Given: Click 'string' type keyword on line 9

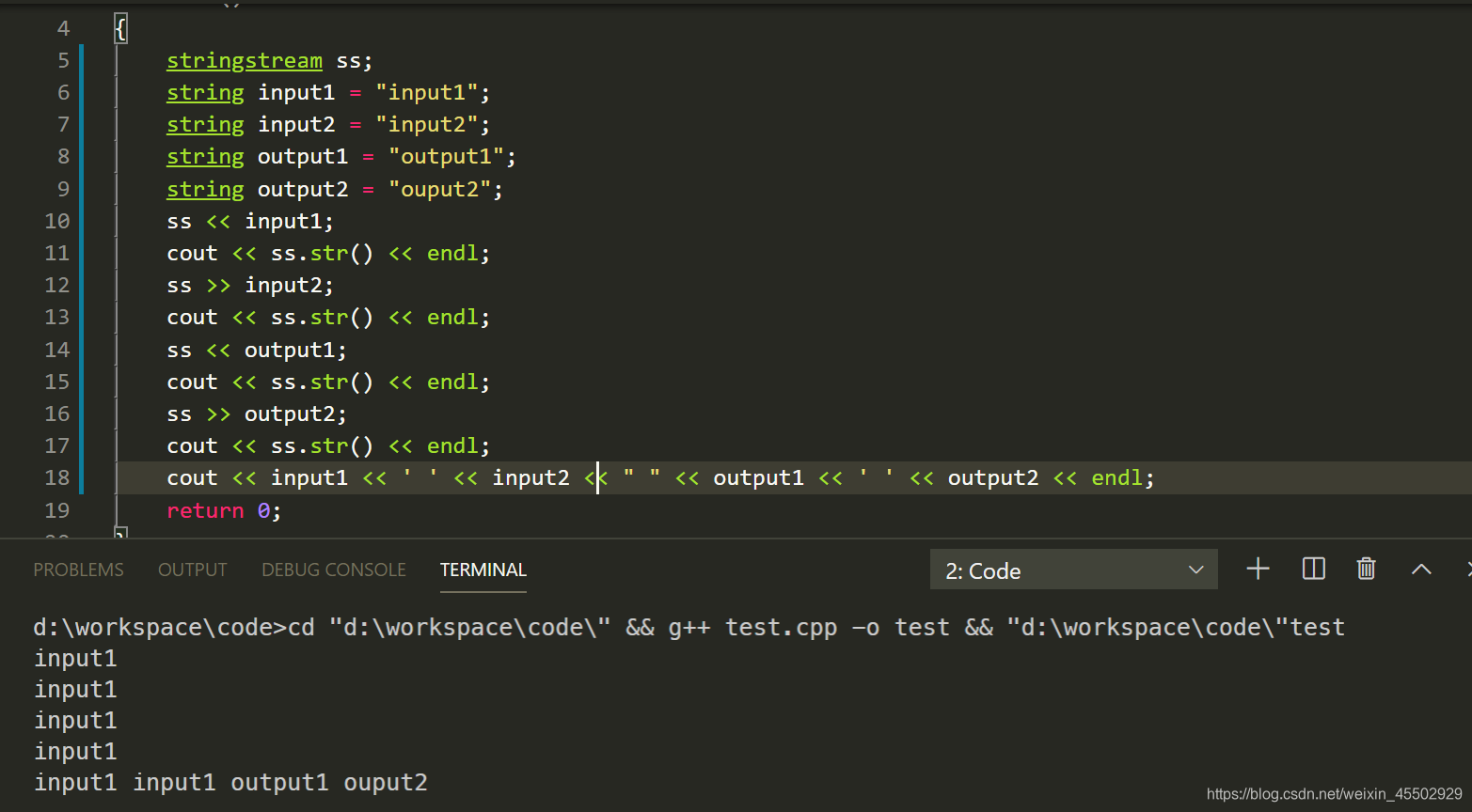Looking at the screenshot, I should 205,190.
